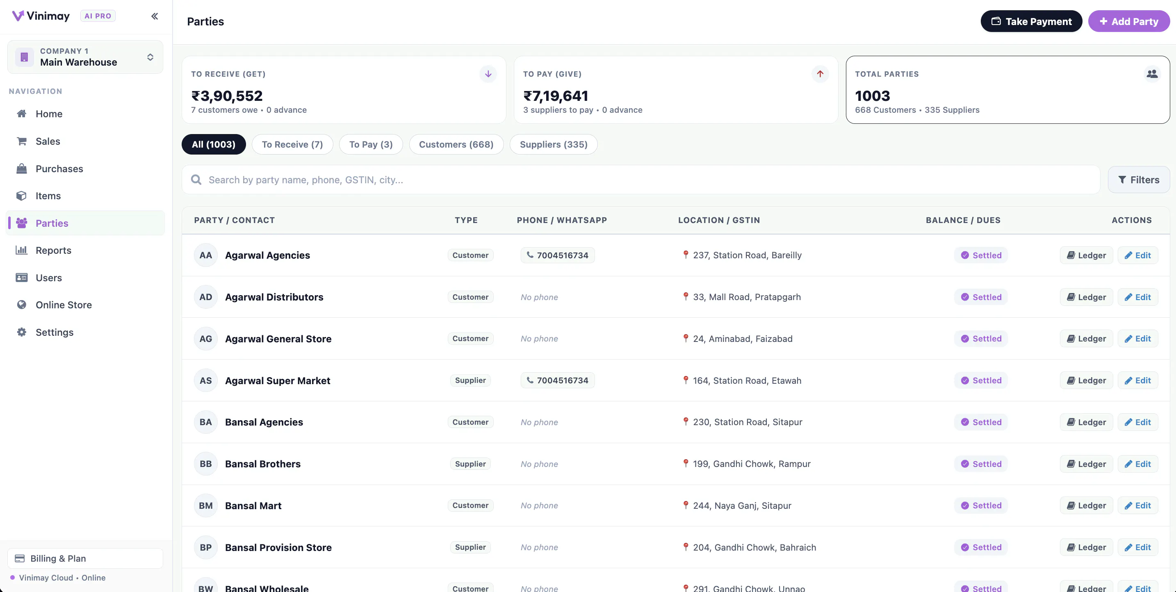Click the location pin for Agarwal Distributors

point(685,297)
